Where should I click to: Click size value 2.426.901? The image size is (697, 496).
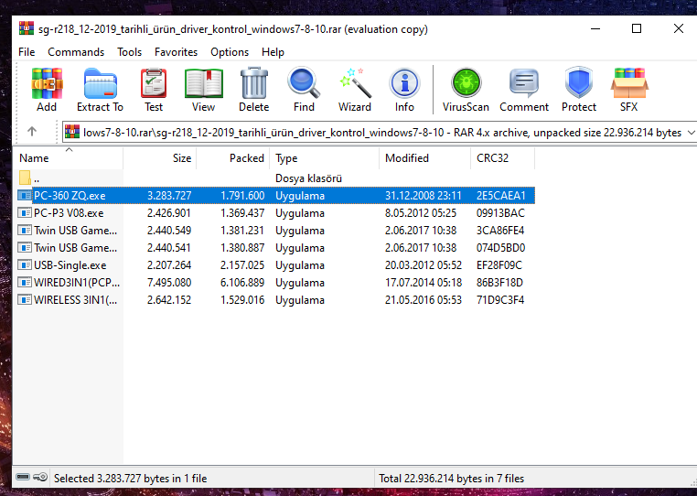(x=169, y=213)
